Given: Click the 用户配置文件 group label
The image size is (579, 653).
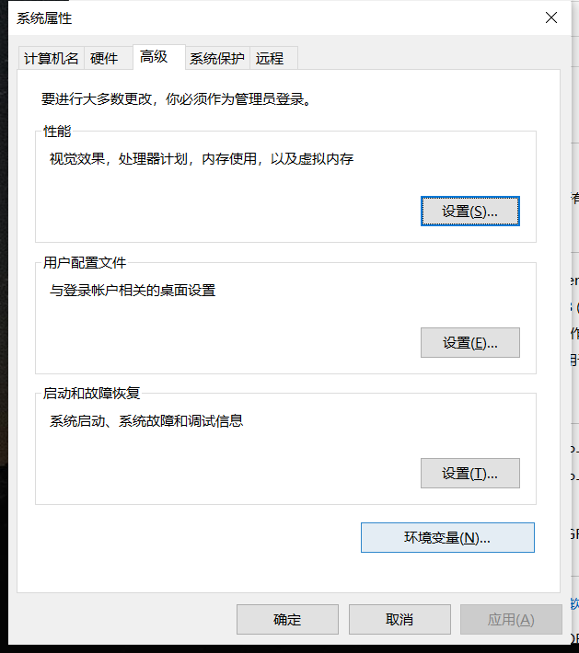Looking at the screenshot, I should coord(85,262).
